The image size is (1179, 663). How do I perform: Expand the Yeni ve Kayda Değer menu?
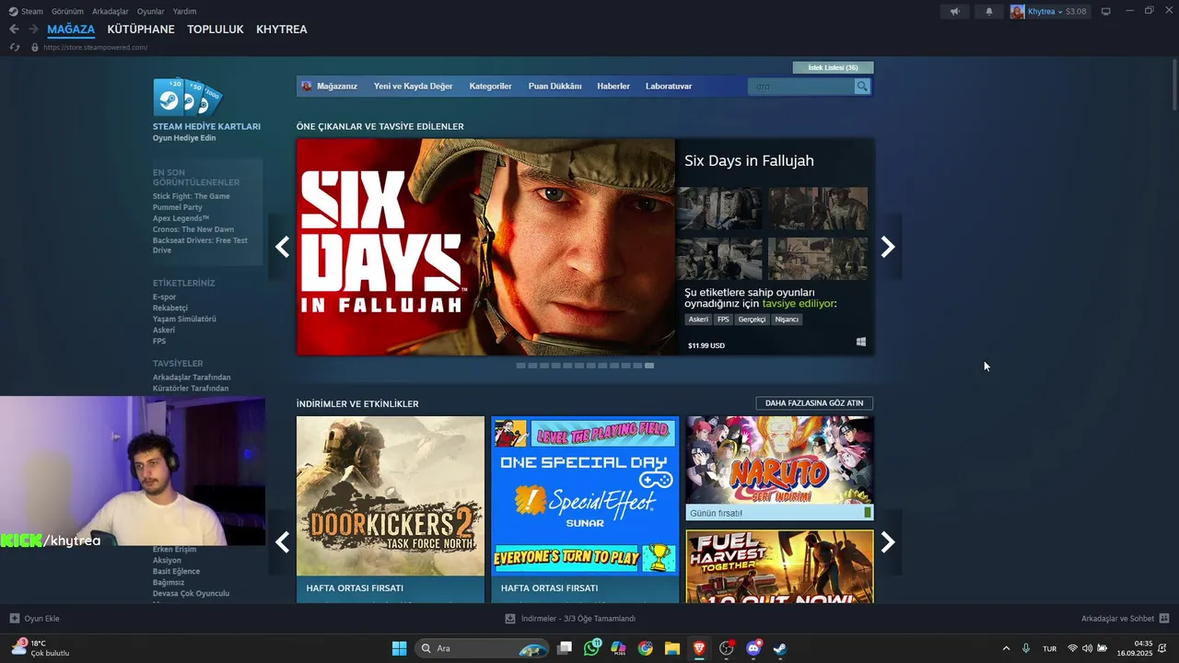coord(414,87)
